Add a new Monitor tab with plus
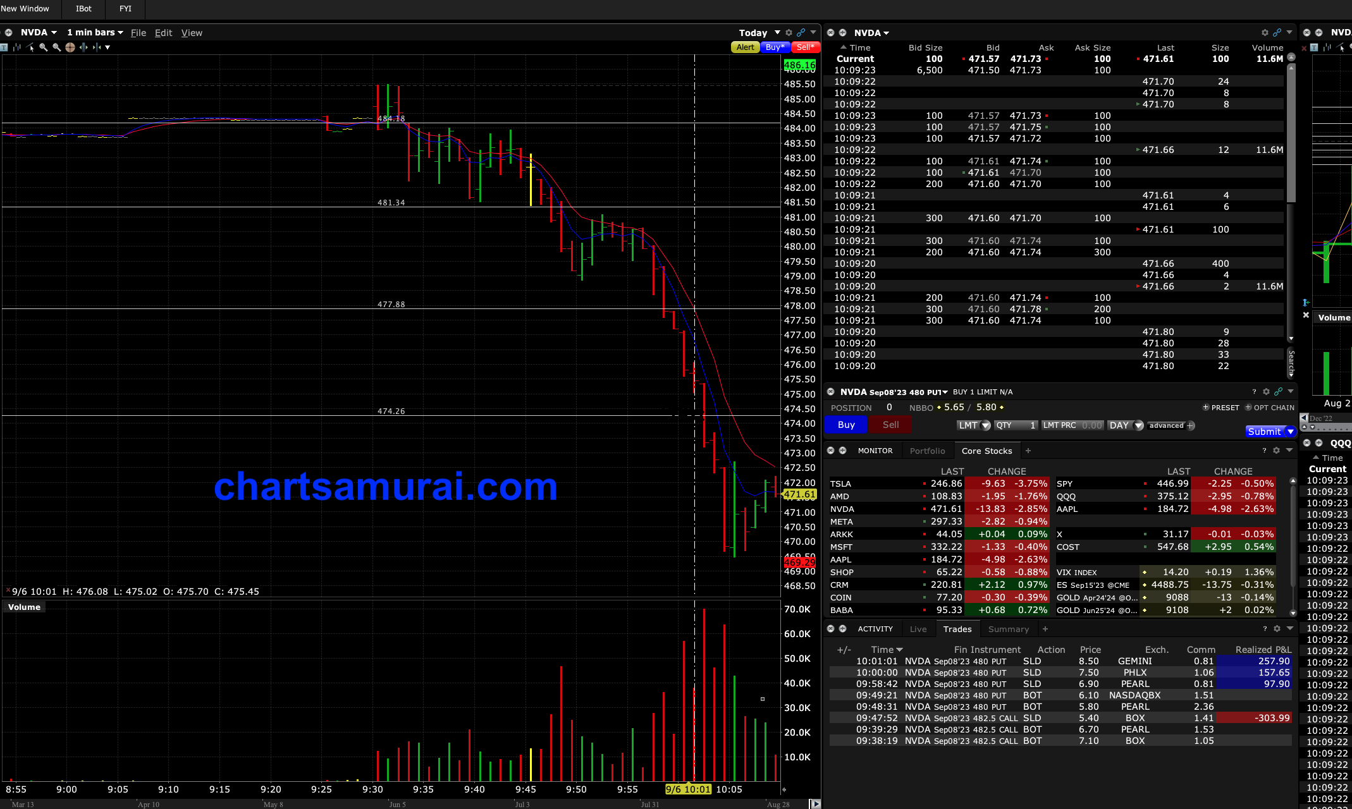The height and width of the screenshot is (809, 1352). pos(1028,451)
